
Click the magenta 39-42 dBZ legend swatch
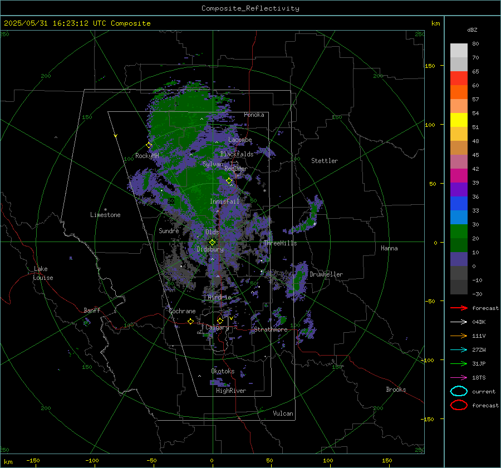tap(459, 176)
